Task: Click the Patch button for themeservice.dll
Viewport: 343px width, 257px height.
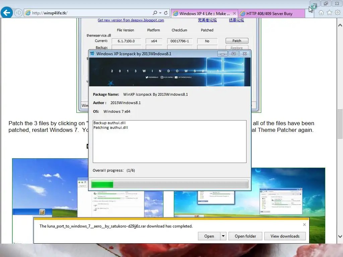Action: click(x=237, y=40)
